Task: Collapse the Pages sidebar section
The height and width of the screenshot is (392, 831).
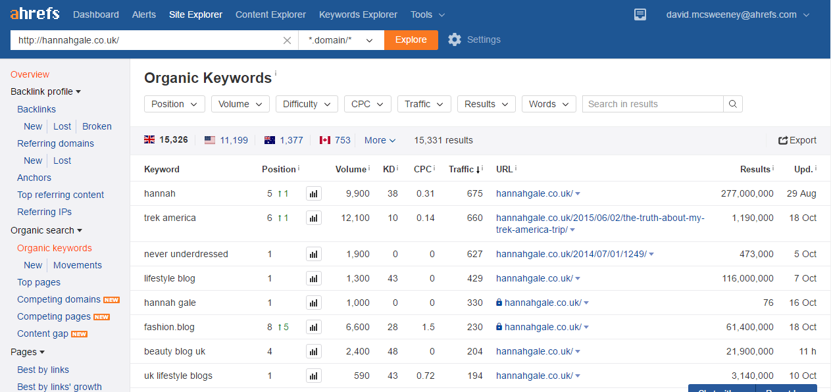Action: [x=28, y=352]
